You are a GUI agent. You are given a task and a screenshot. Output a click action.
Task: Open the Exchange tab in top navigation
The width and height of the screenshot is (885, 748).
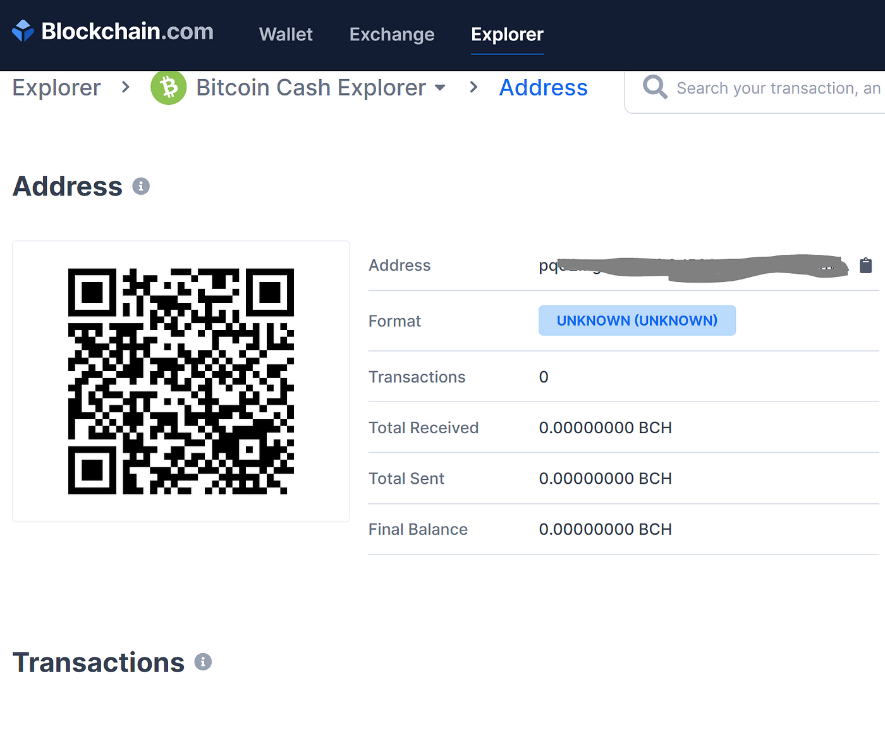pos(392,34)
